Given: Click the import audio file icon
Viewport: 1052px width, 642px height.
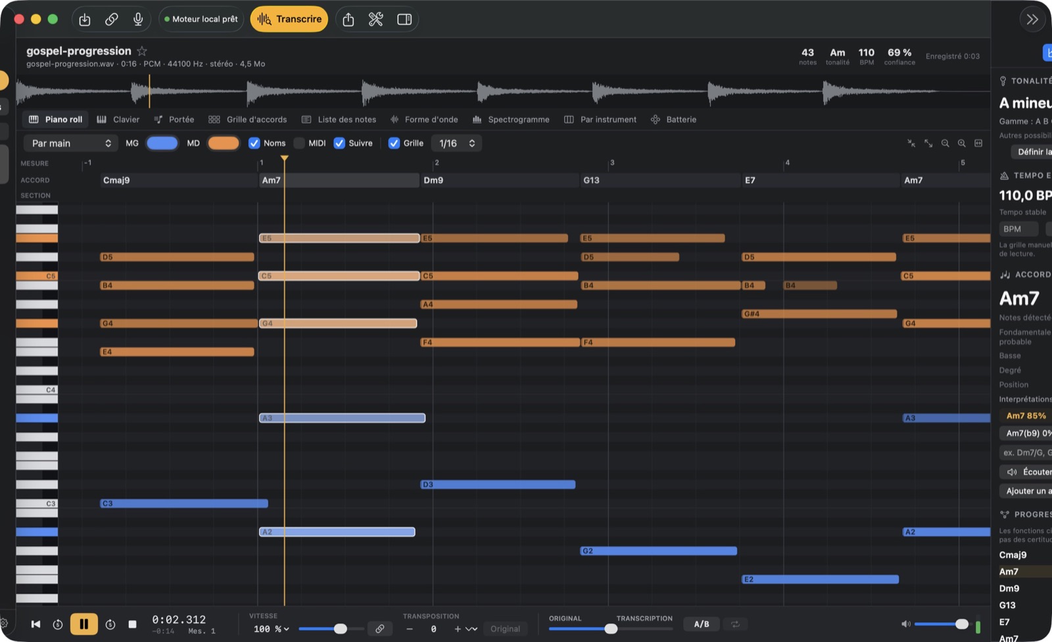Looking at the screenshot, I should (x=85, y=19).
